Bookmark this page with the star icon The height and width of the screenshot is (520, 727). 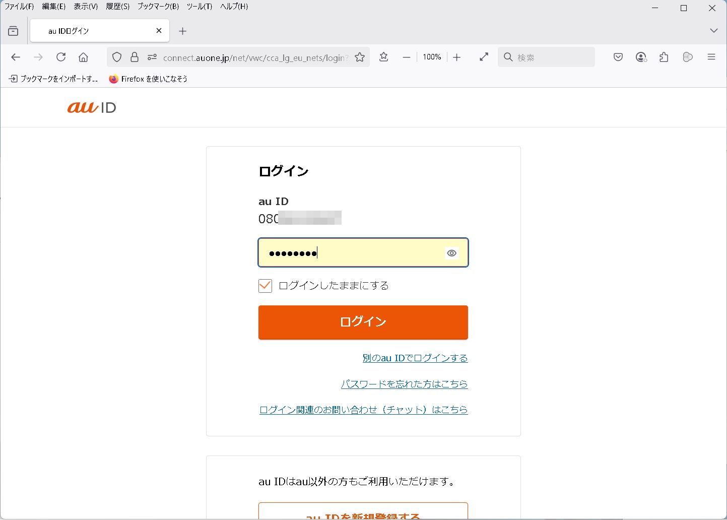360,57
